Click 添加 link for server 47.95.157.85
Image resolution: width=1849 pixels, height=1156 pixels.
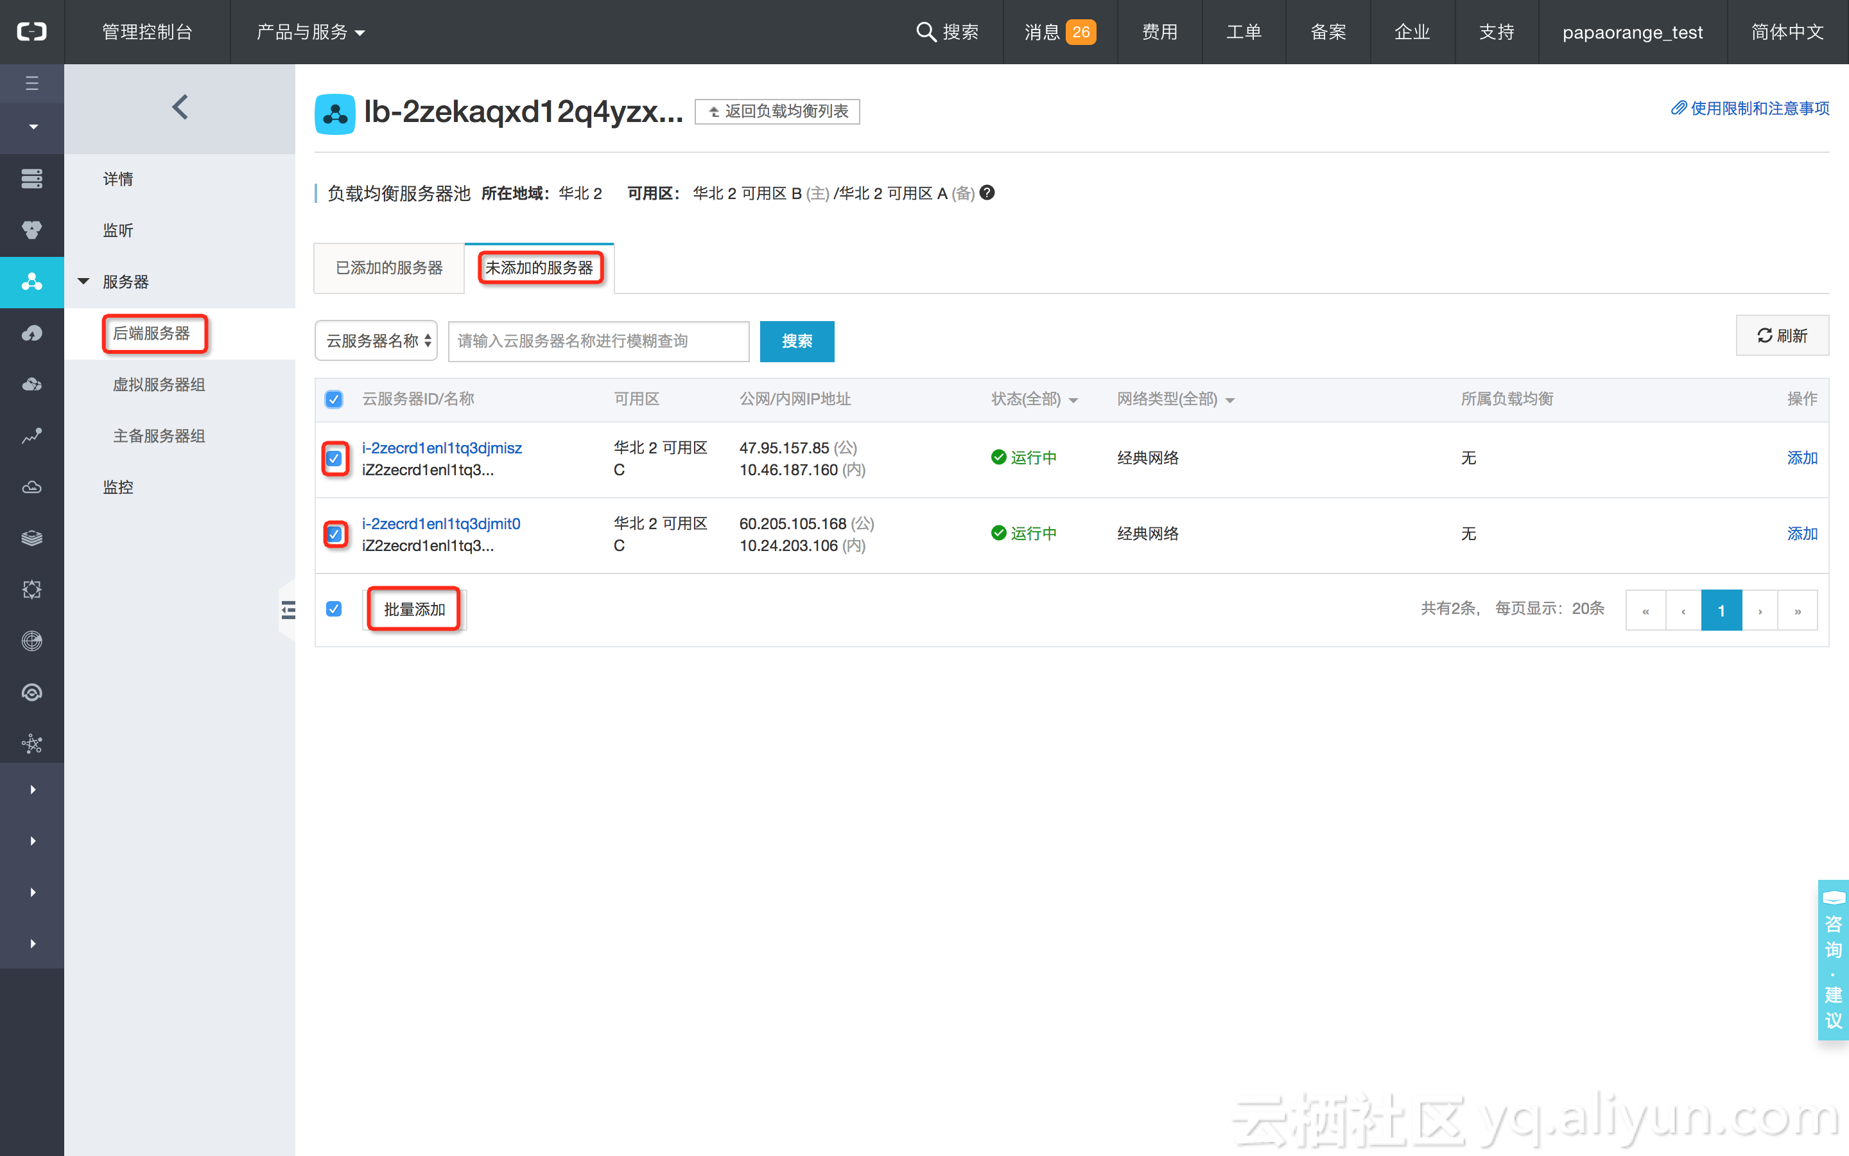pyautogui.click(x=1801, y=458)
